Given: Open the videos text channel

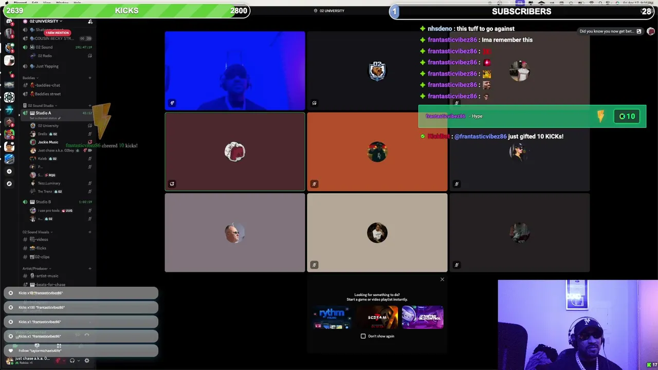Looking at the screenshot, I should click(x=57, y=239).
